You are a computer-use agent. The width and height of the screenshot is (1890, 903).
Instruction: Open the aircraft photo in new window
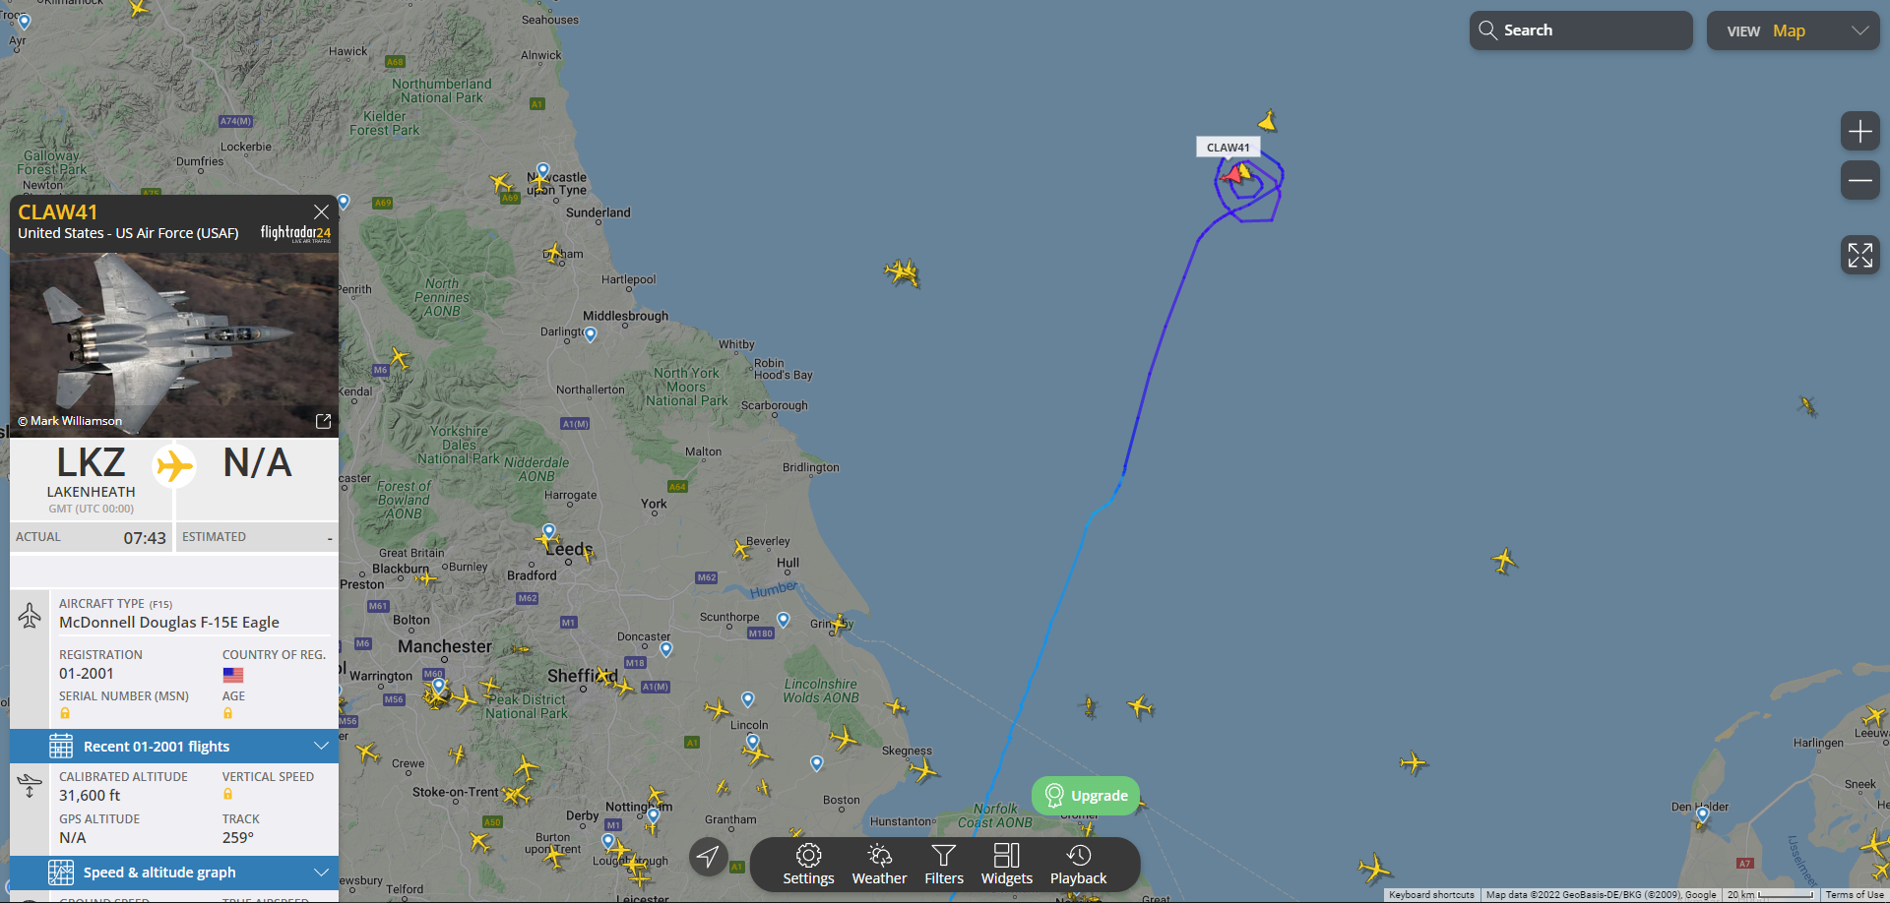tap(323, 421)
